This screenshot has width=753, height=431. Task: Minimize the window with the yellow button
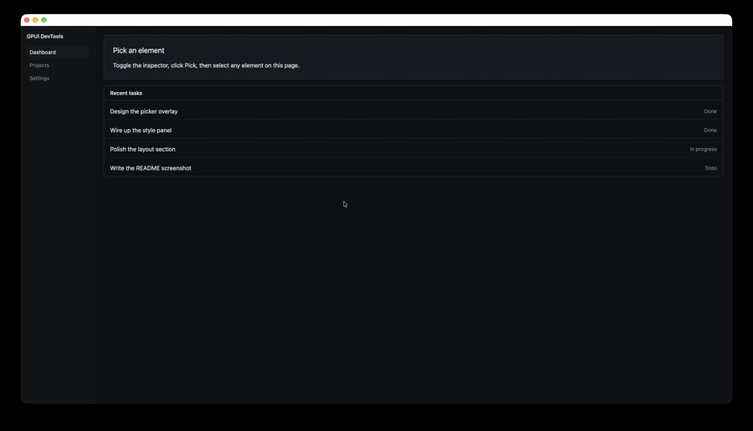[35, 20]
